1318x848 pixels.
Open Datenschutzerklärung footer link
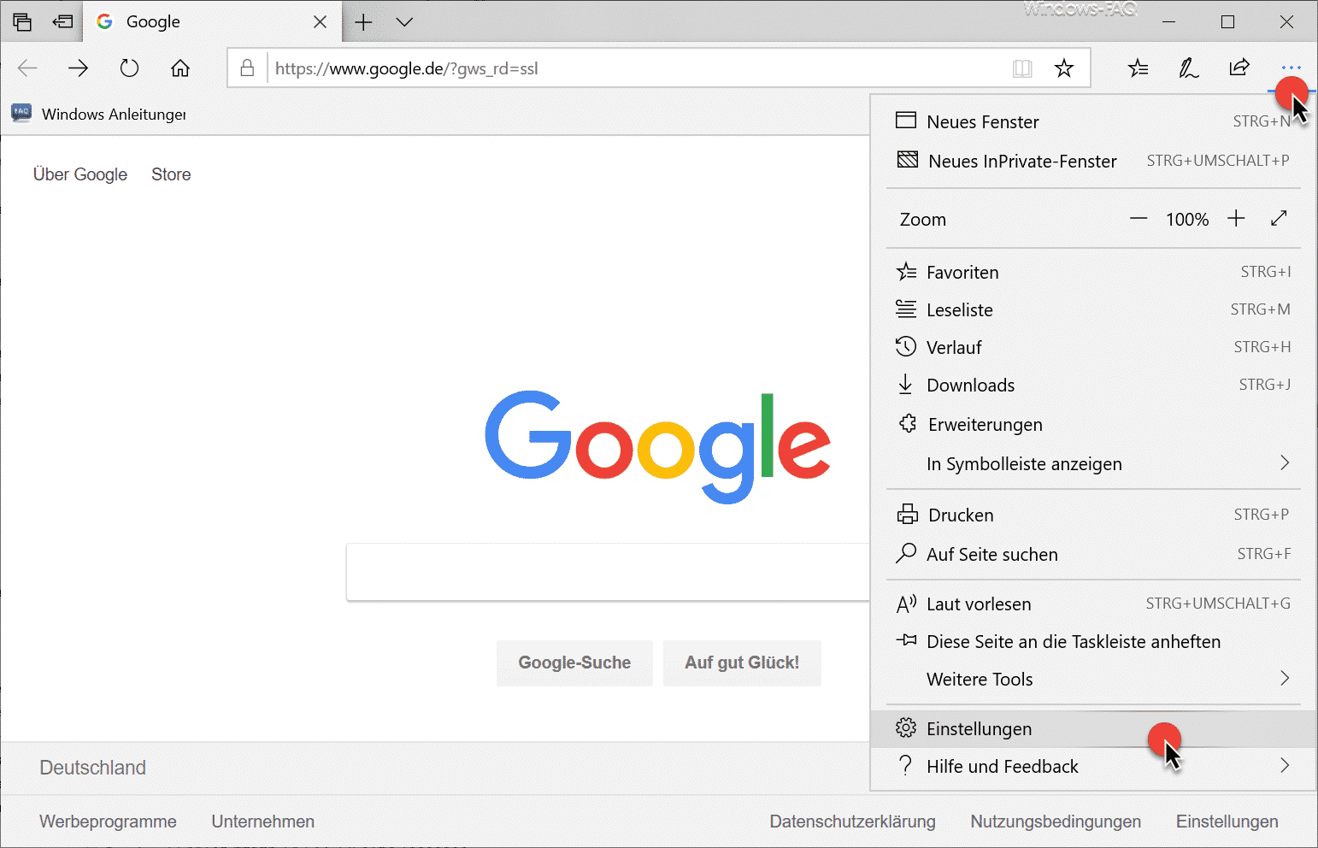coord(852,821)
